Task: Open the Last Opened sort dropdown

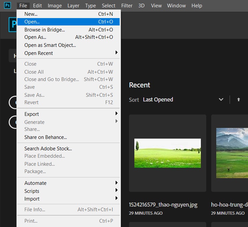Action: (x=183, y=99)
